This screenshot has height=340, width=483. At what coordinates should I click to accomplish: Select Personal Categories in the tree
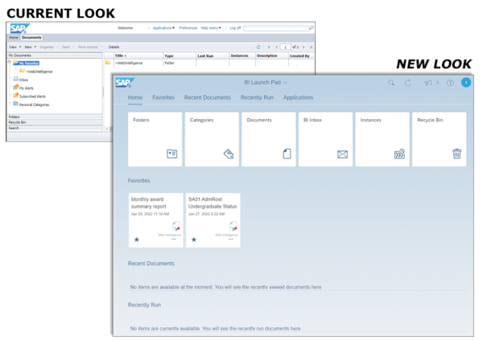(34, 105)
